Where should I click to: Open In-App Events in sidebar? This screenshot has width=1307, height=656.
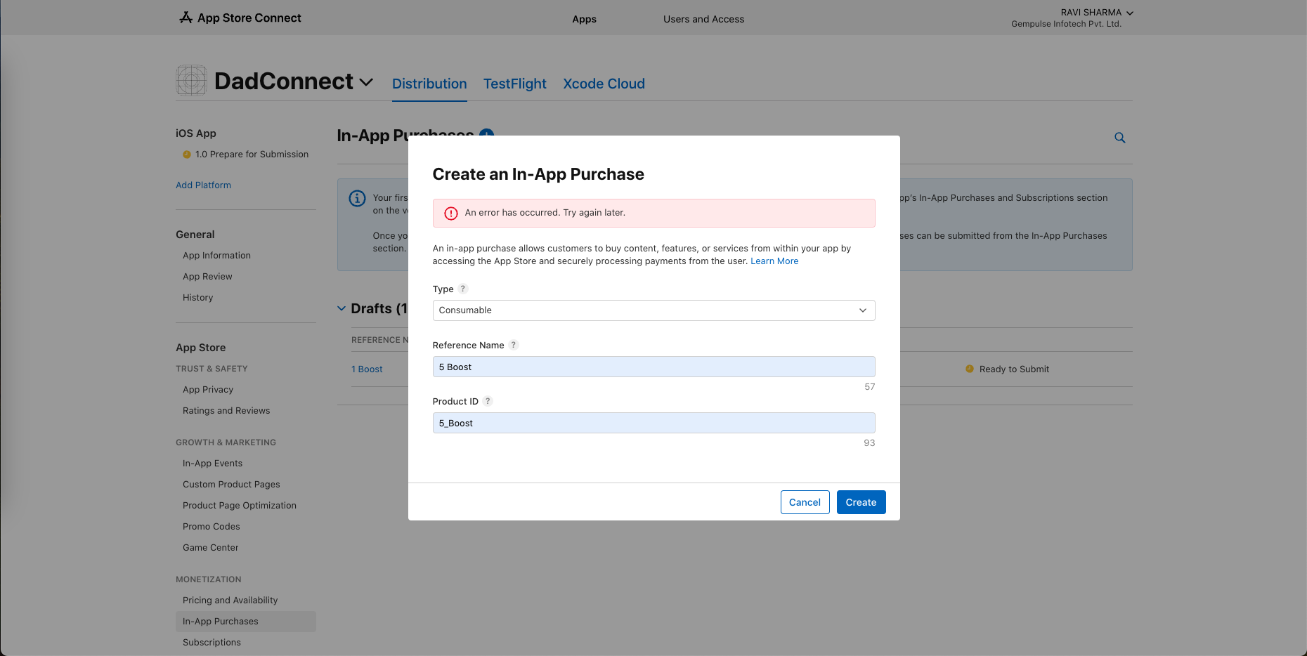pos(212,464)
